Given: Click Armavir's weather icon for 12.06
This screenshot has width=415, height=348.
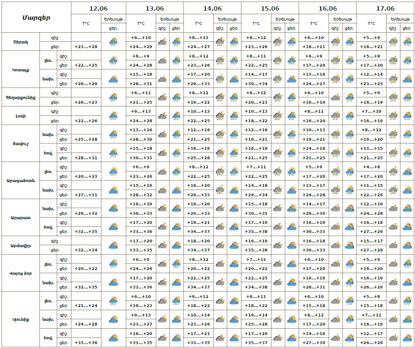Looking at the screenshot, I should [x=114, y=246].
